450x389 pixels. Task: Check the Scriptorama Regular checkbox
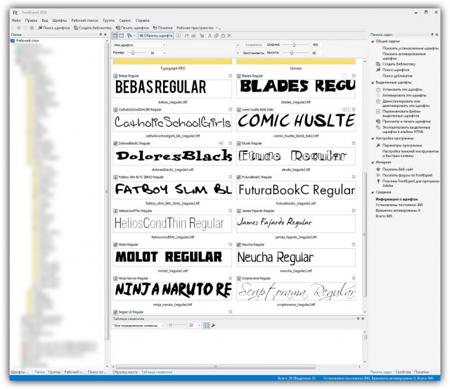point(354,278)
